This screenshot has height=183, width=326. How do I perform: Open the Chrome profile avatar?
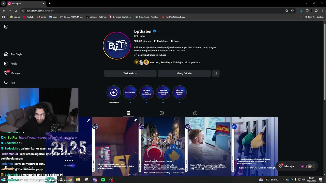(316, 11)
